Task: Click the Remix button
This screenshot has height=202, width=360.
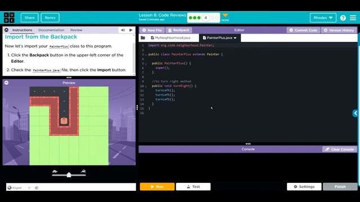Action: point(50,17)
